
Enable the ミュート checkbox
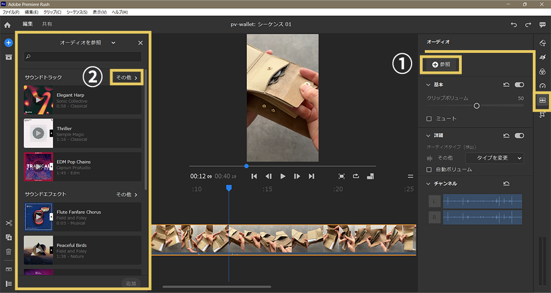pyautogui.click(x=429, y=119)
